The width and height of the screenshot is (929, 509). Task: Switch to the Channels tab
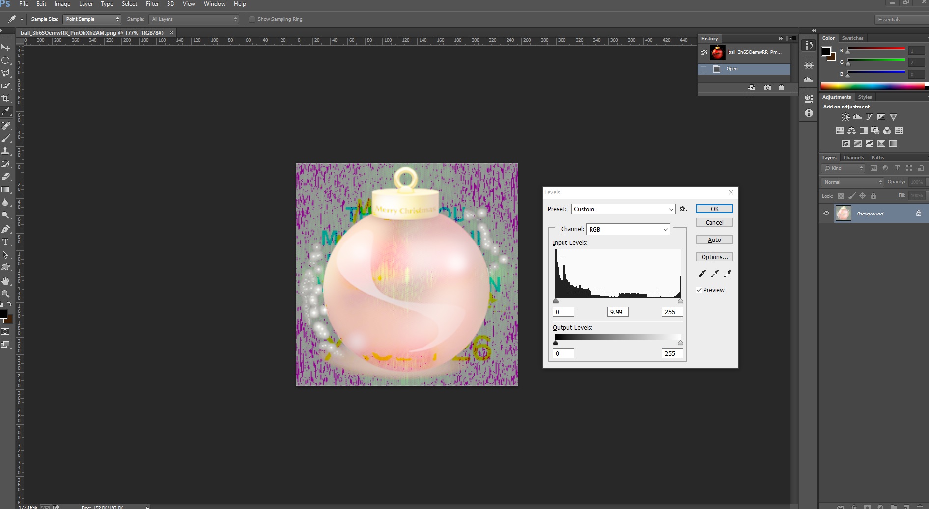click(853, 158)
